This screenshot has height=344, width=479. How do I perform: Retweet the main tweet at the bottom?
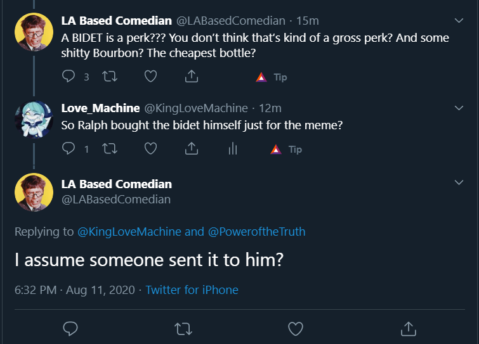tap(183, 329)
